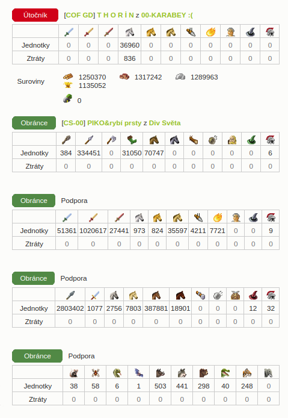The height and width of the screenshot is (418, 288).
Task: Click the spider animal unit icon
Action: pos(95,373)
